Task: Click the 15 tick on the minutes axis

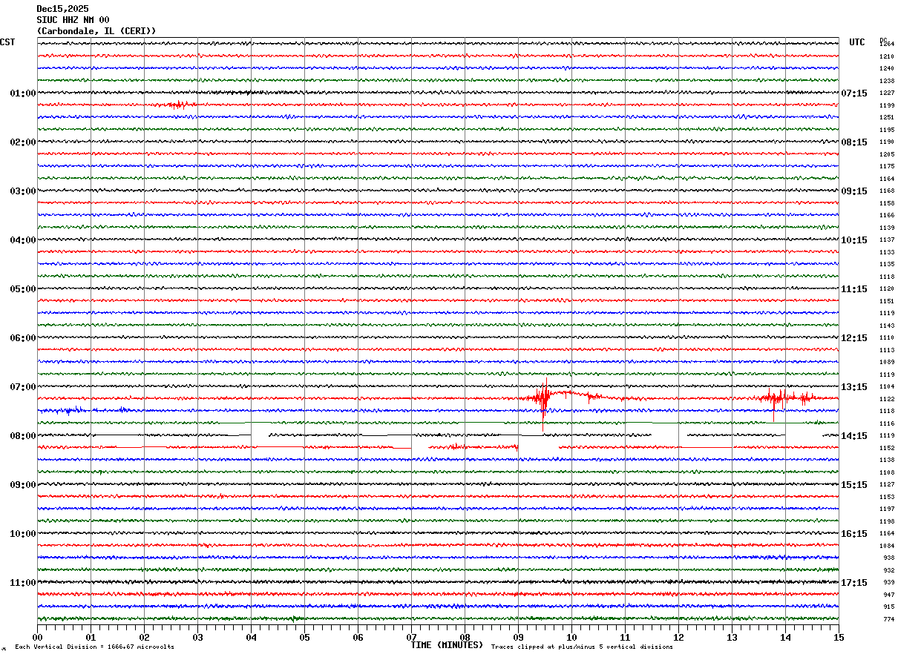Action: [838, 637]
